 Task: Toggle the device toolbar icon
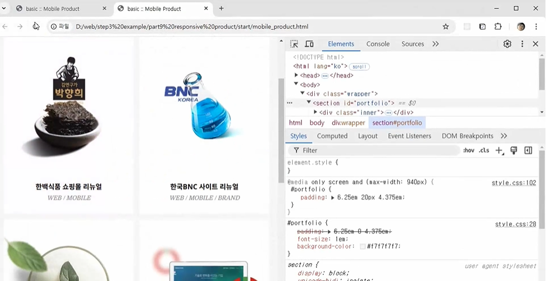309,44
